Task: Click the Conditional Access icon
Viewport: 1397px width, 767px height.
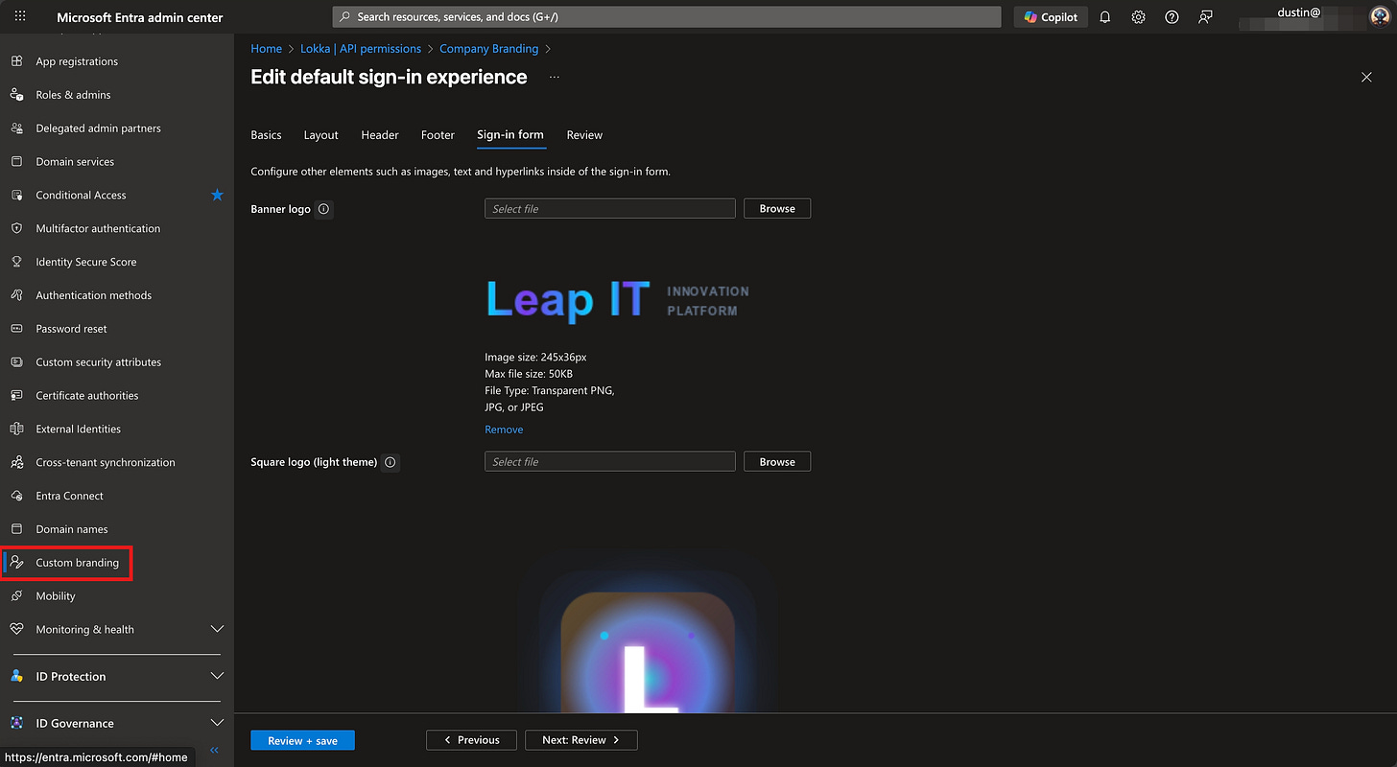Action: pyautogui.click(x=16, y=196)
